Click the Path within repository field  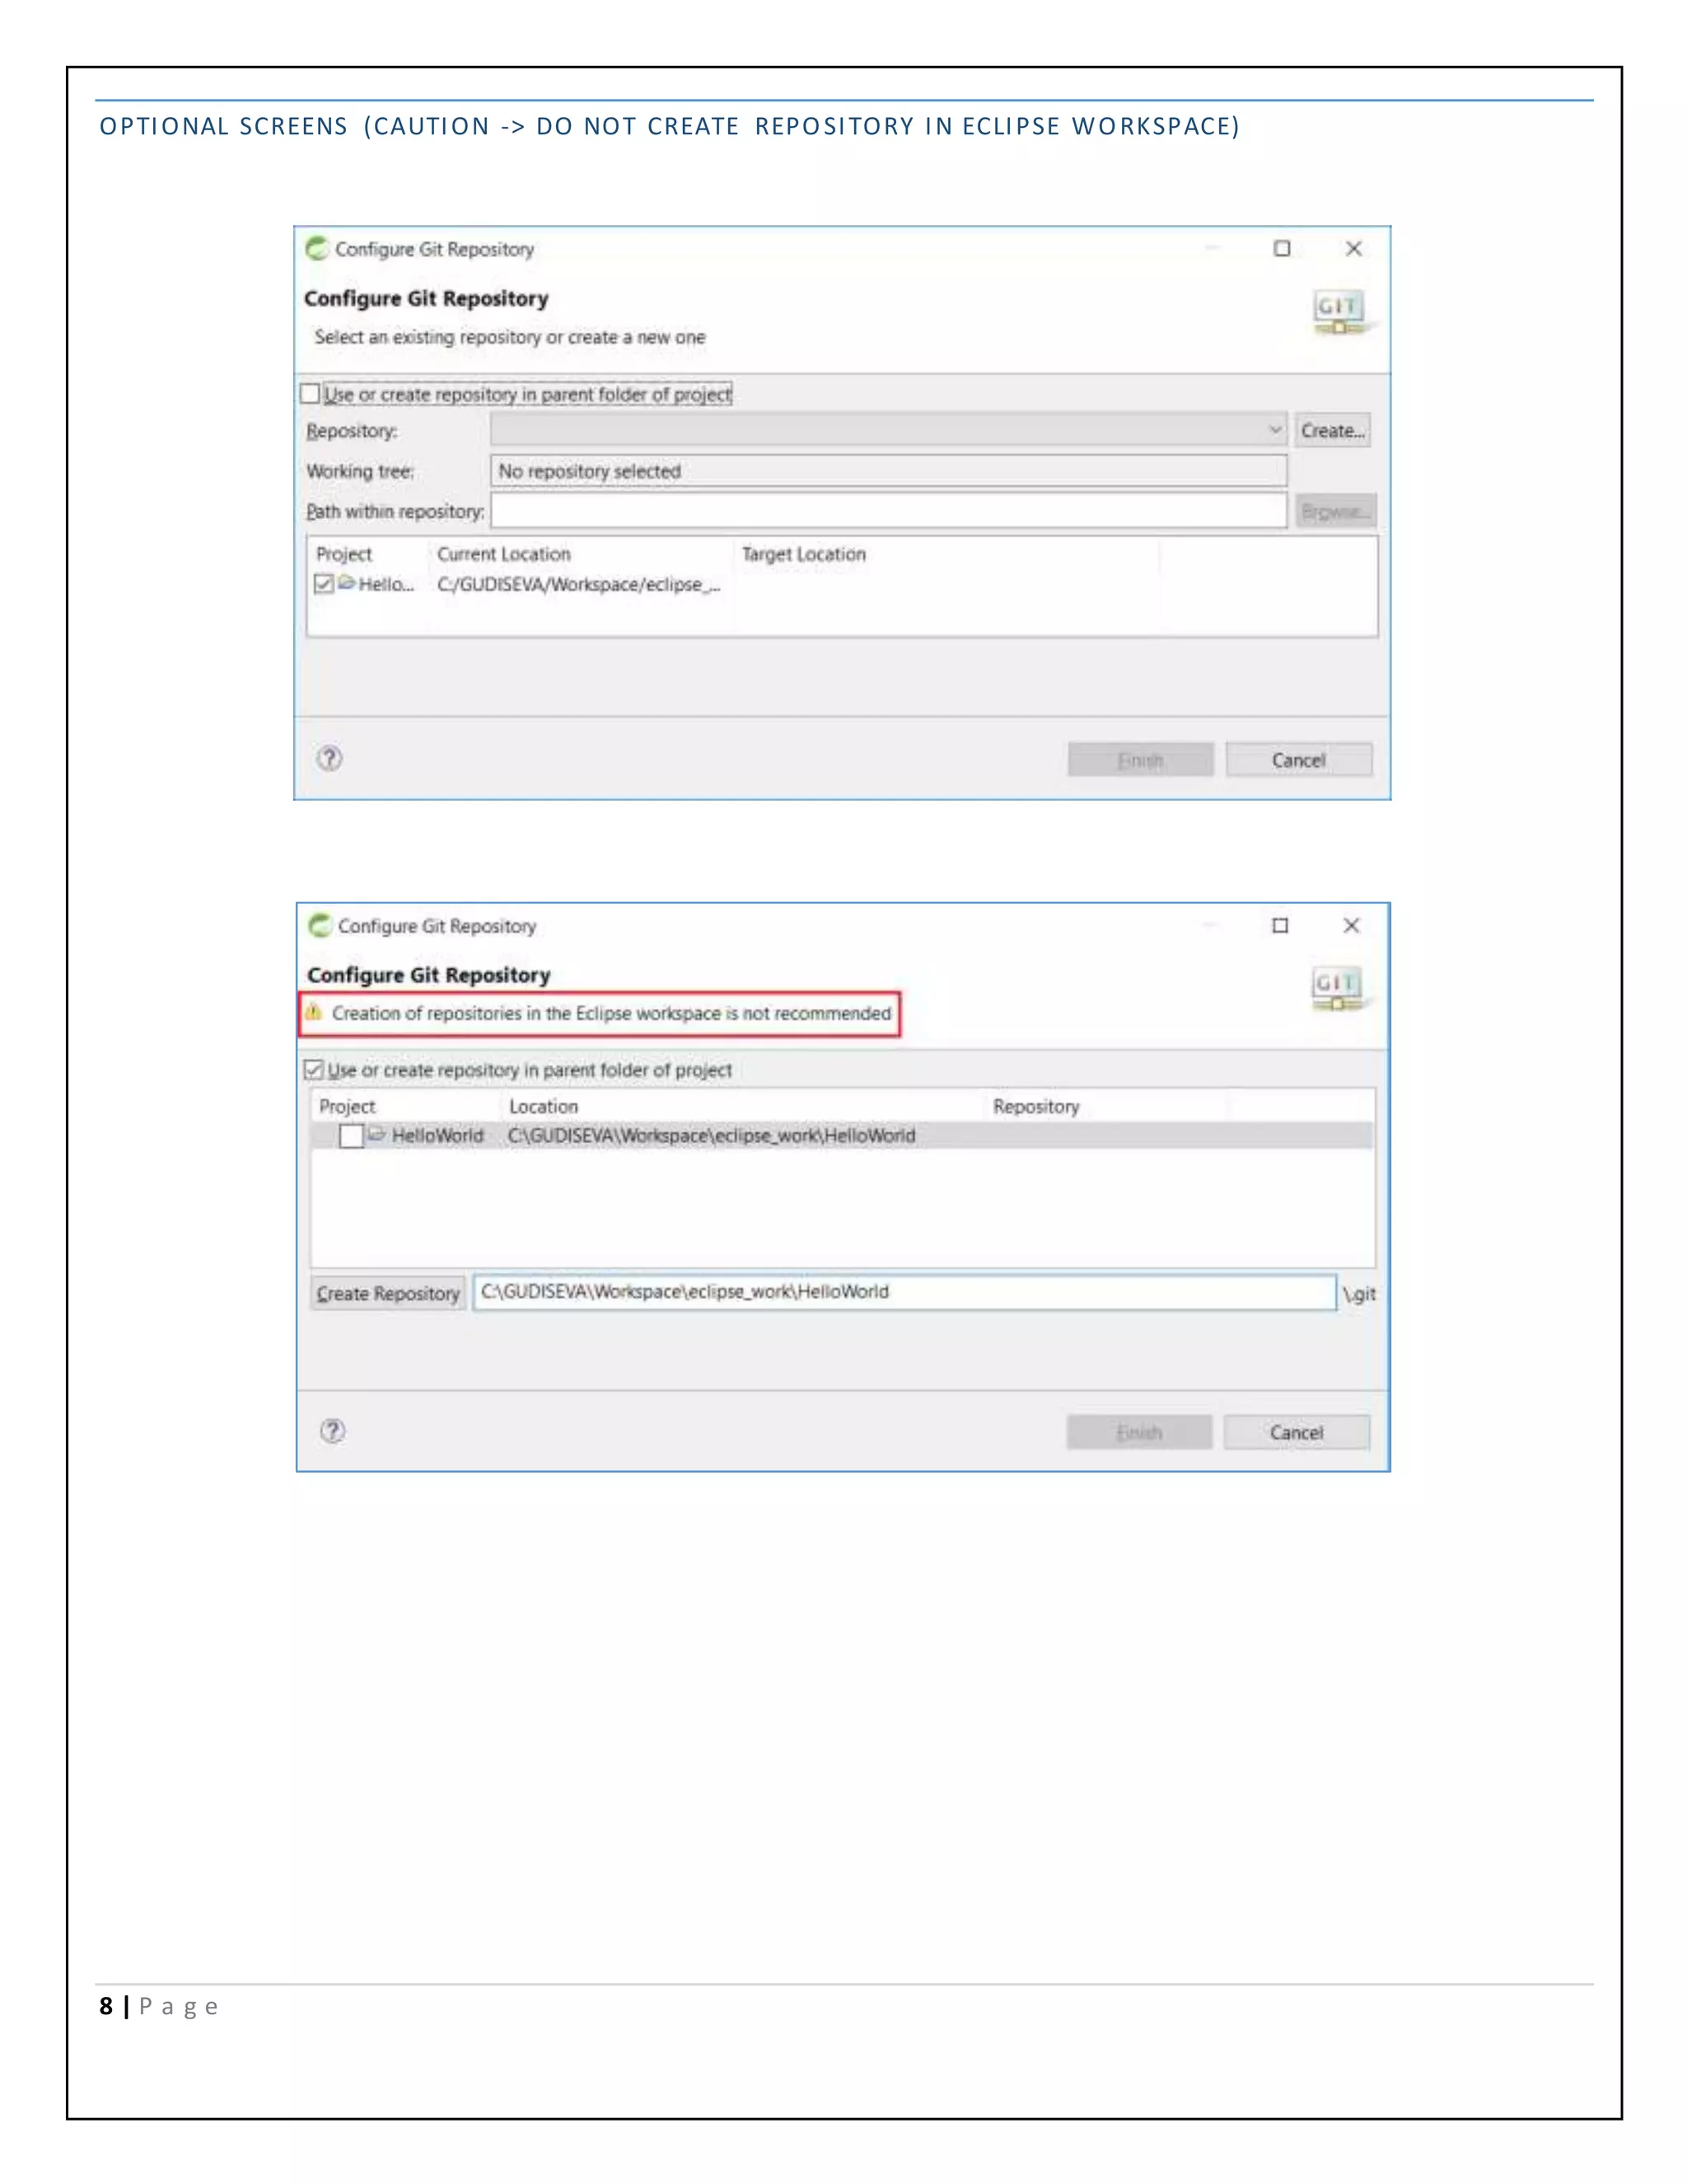pos(889,510)
